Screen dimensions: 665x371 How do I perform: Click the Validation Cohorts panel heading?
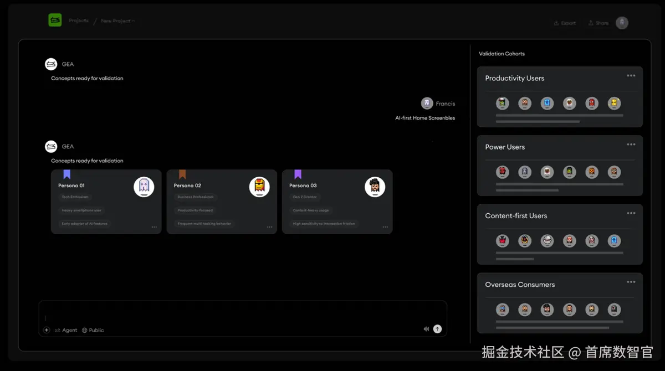pyautogui.click(x=502, y=54)
